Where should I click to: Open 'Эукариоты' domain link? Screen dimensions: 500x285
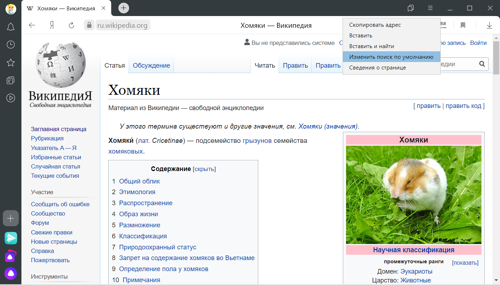click(416, 272)
